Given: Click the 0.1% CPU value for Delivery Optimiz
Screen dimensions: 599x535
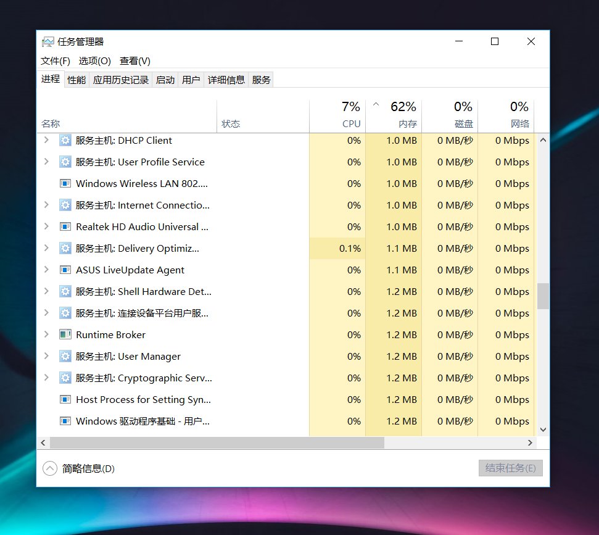Looking at the screenshot, I should [x=350, y=249].
